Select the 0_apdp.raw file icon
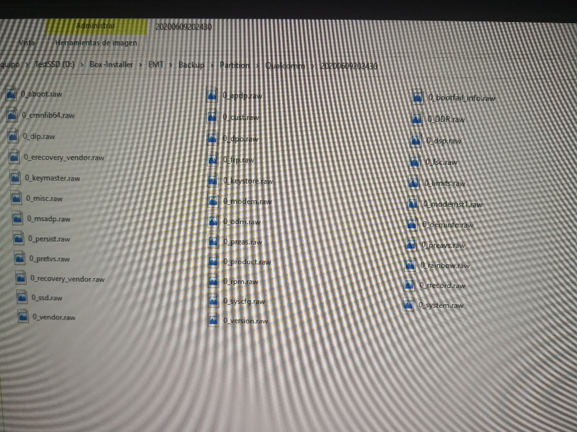This screenshot has height=432, width=577. coord(212,95)
